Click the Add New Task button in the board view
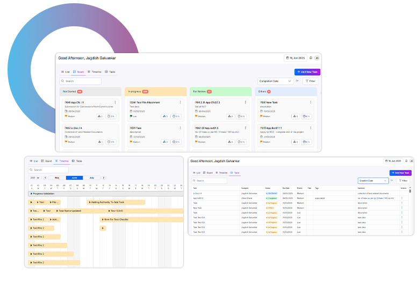Screen dimensions: 418x282 pyautogui.click(x=307, y=72)
